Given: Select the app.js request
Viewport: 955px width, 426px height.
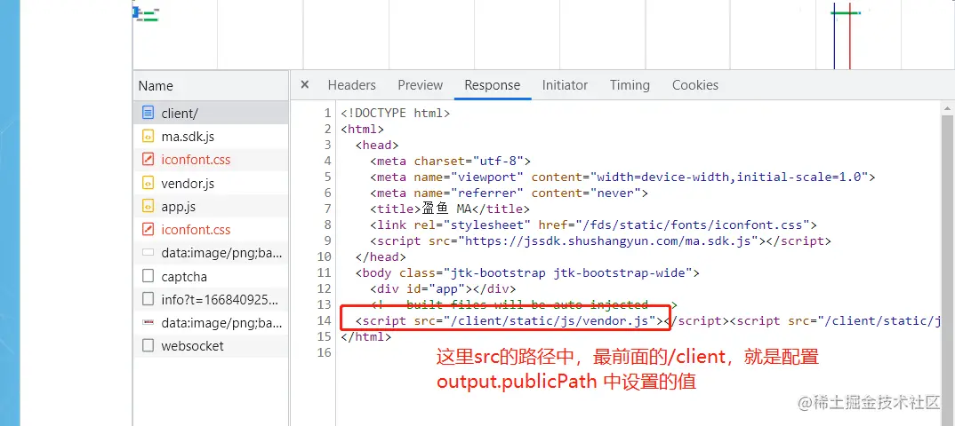Looking at the screenshot, I should [x=211, y=207].
